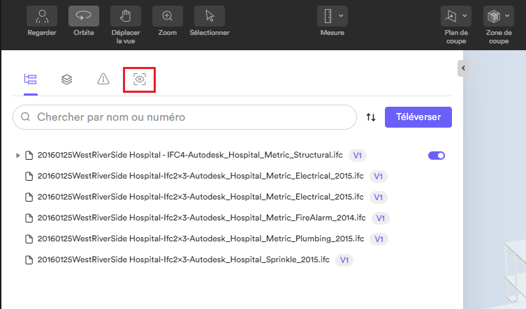This screenshot has width=526, height=309.
Task: Choose the Déplacer la vue hand tool
Action: (126, 16)
